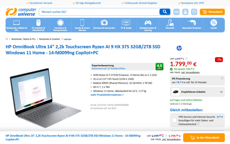The image size is (230, 144).
Task: Click the product title in sticky bar
Action: coord(73,137)
